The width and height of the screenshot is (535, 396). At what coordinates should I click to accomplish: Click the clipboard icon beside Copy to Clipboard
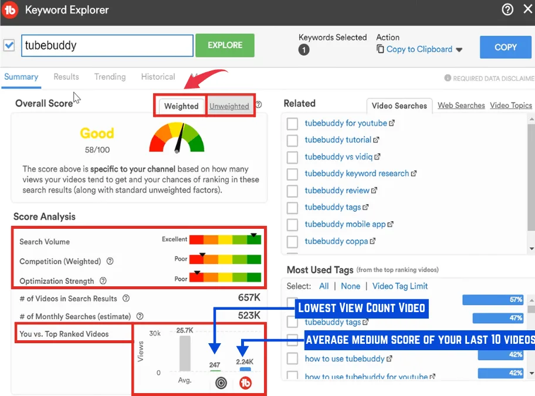point(380,49)
